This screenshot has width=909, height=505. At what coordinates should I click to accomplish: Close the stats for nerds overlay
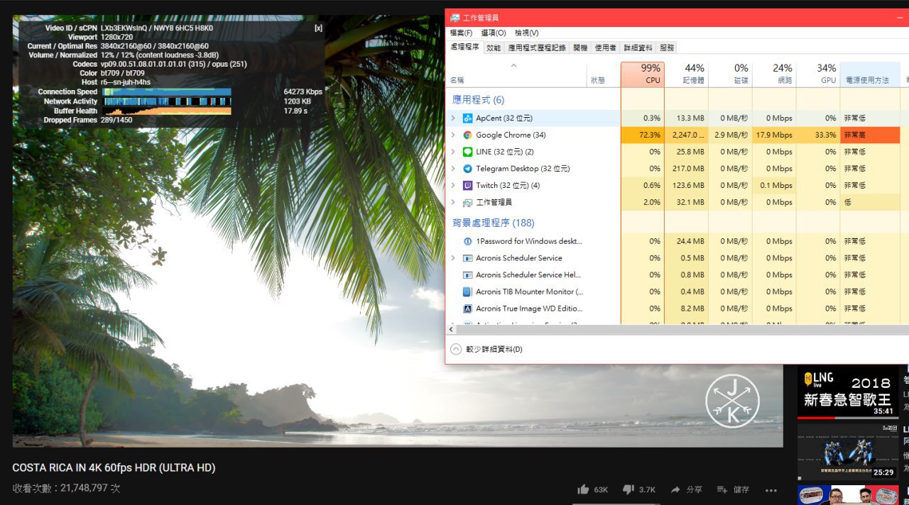(x=318, y=28)
